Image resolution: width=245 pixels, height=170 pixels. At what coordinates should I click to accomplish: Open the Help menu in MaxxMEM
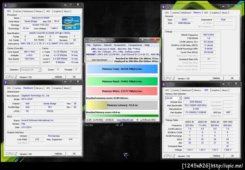coord(147,45)
